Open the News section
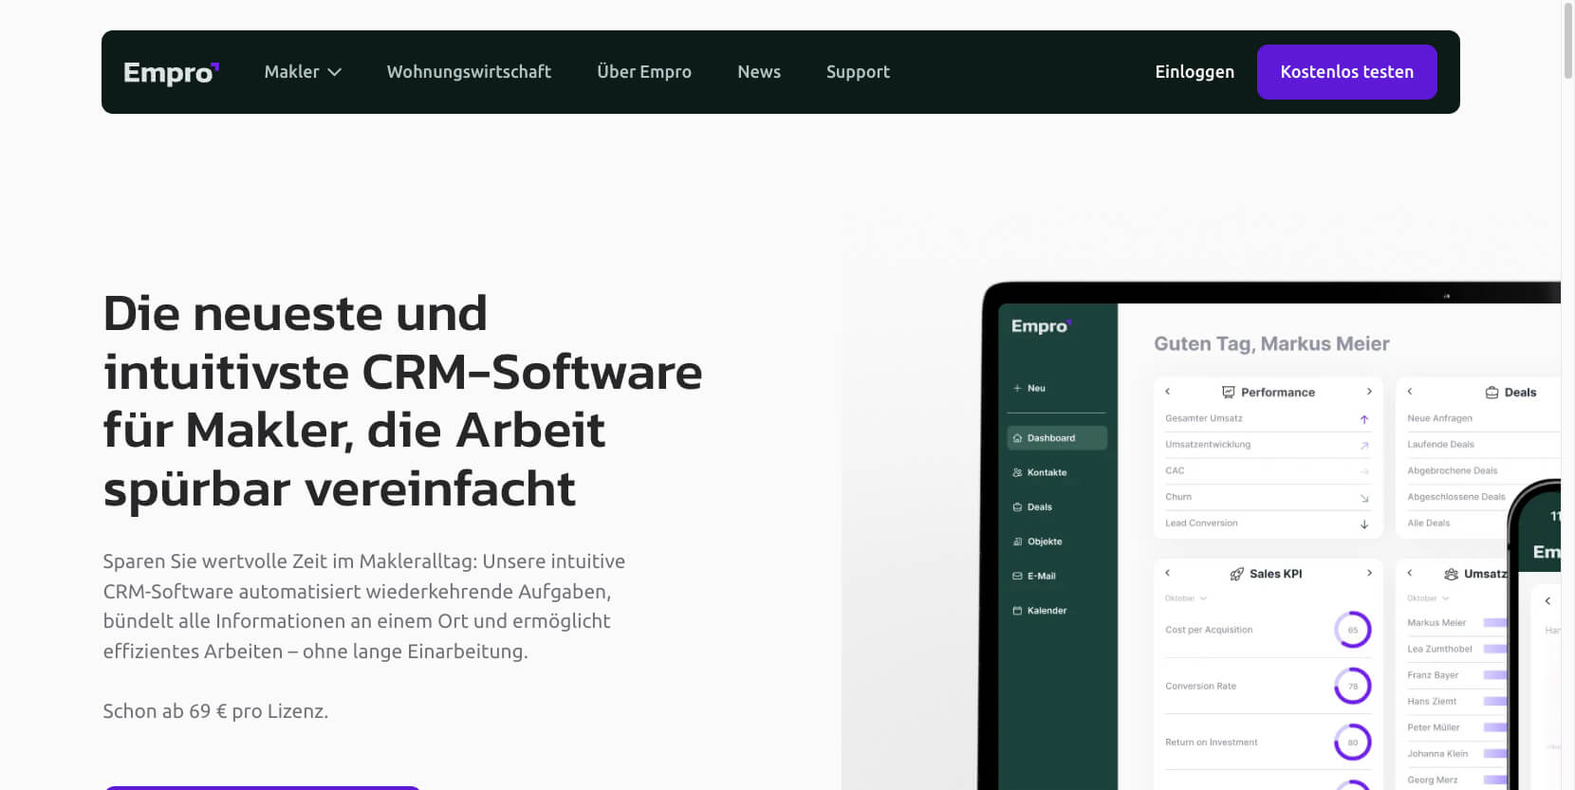The width and height of the screenshot is (1575, 790). pyautogui.click(x=759, y=72)
